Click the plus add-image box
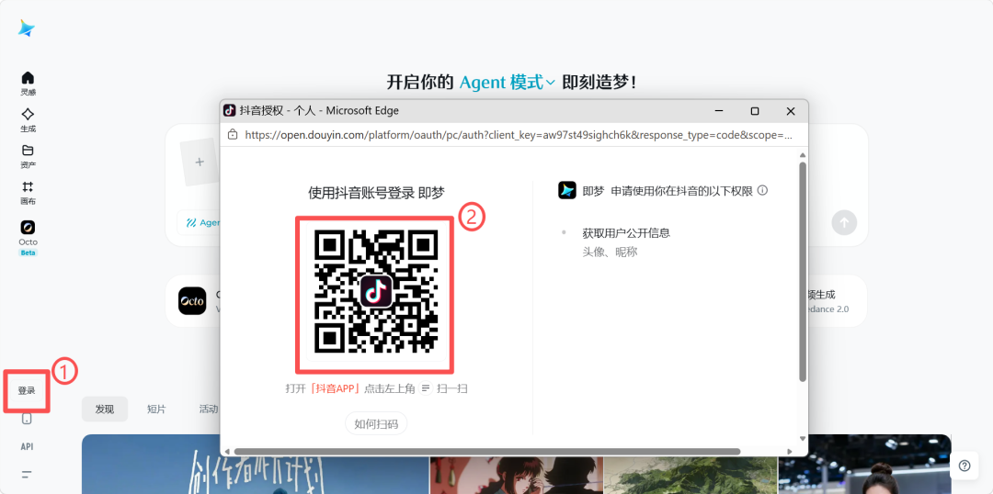993x494 pixels. point(200,162)
